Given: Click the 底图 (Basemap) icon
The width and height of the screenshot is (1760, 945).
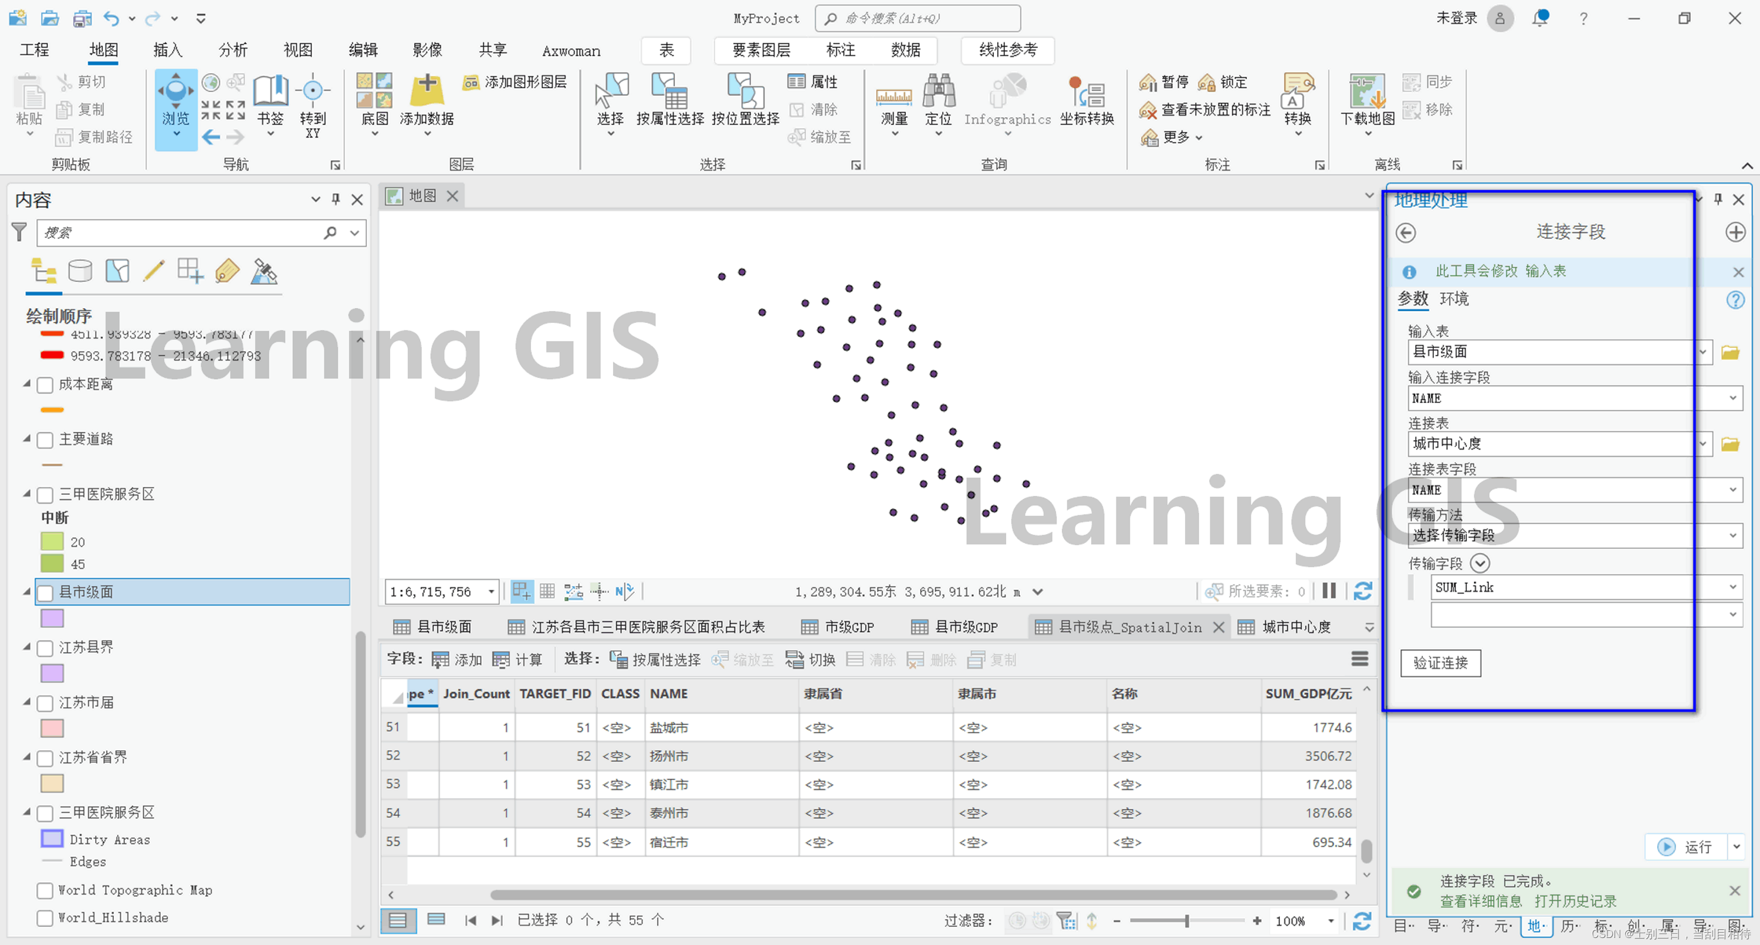Looking at the screenshot, I should pyautogui.click(x=374, y=92).
